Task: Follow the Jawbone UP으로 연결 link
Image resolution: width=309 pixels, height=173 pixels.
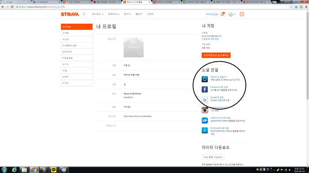Action: click(x=220, y=118)
